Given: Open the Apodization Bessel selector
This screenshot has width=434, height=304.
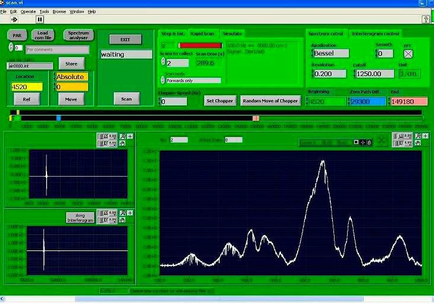Looking at the screenshot, I should click(330, 54).
